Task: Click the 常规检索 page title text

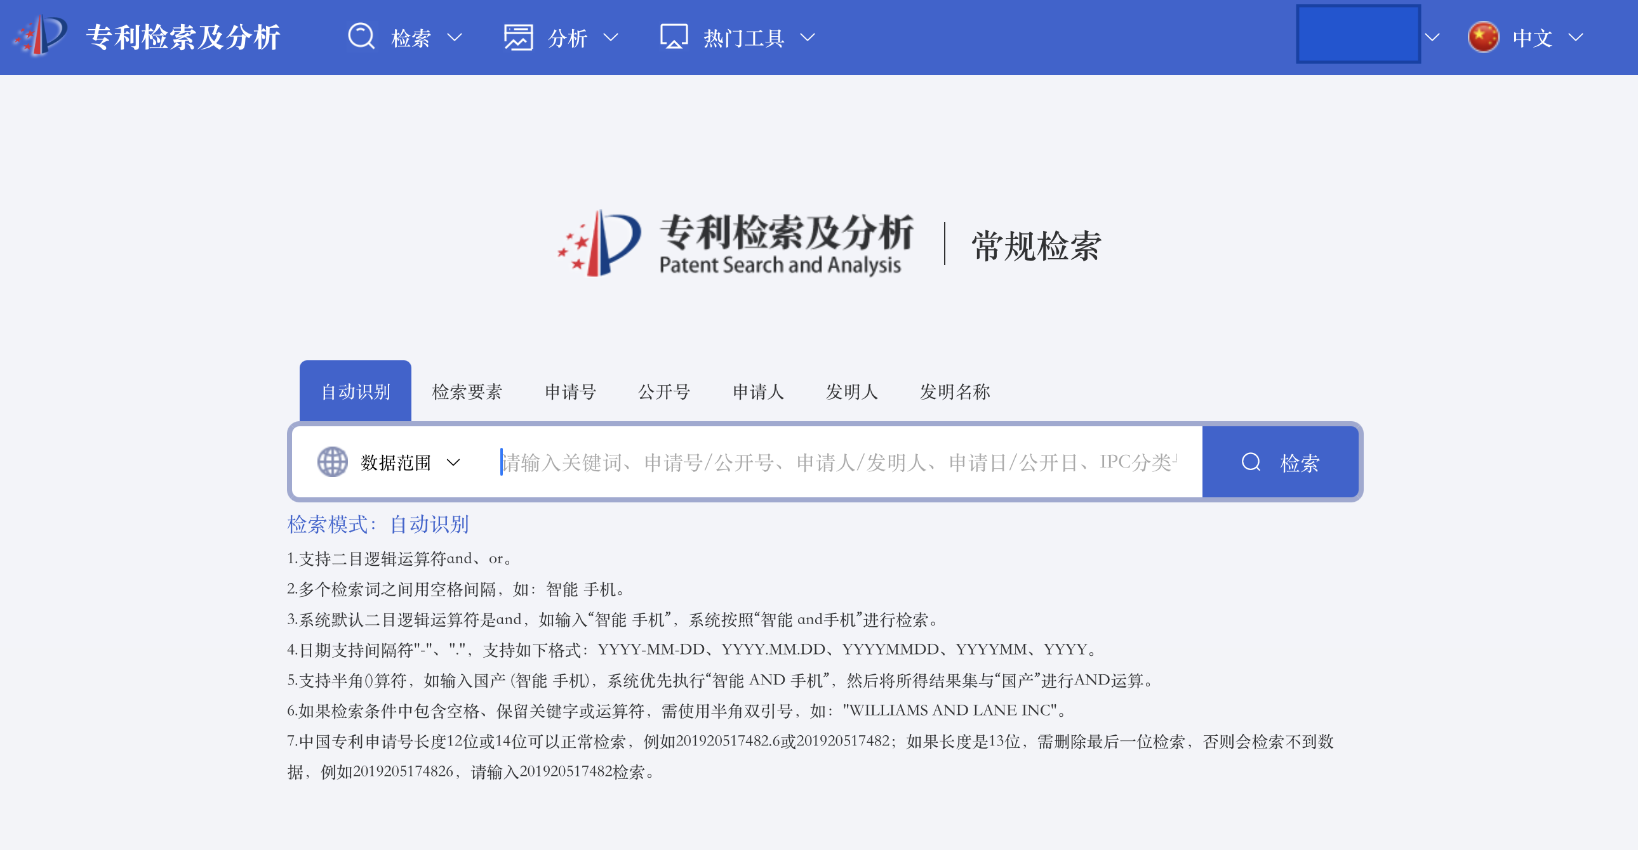Action: pyautogui.click(x=1036, y=245)
